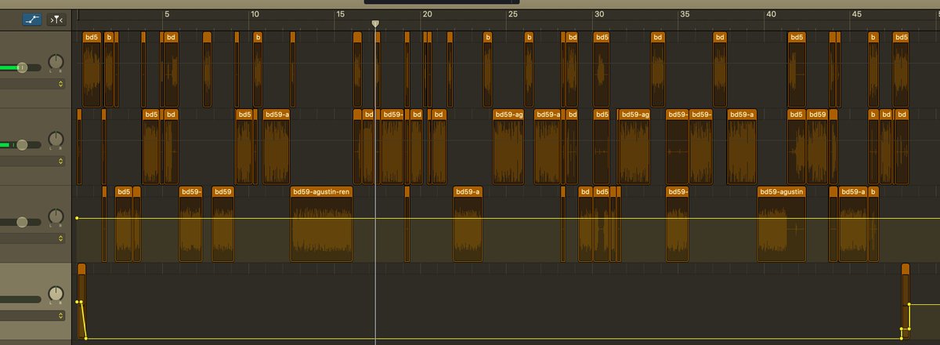Select the bd59-agustin-ren region on track three

(x=321, y=224)
